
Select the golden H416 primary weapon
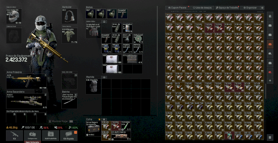26,82
